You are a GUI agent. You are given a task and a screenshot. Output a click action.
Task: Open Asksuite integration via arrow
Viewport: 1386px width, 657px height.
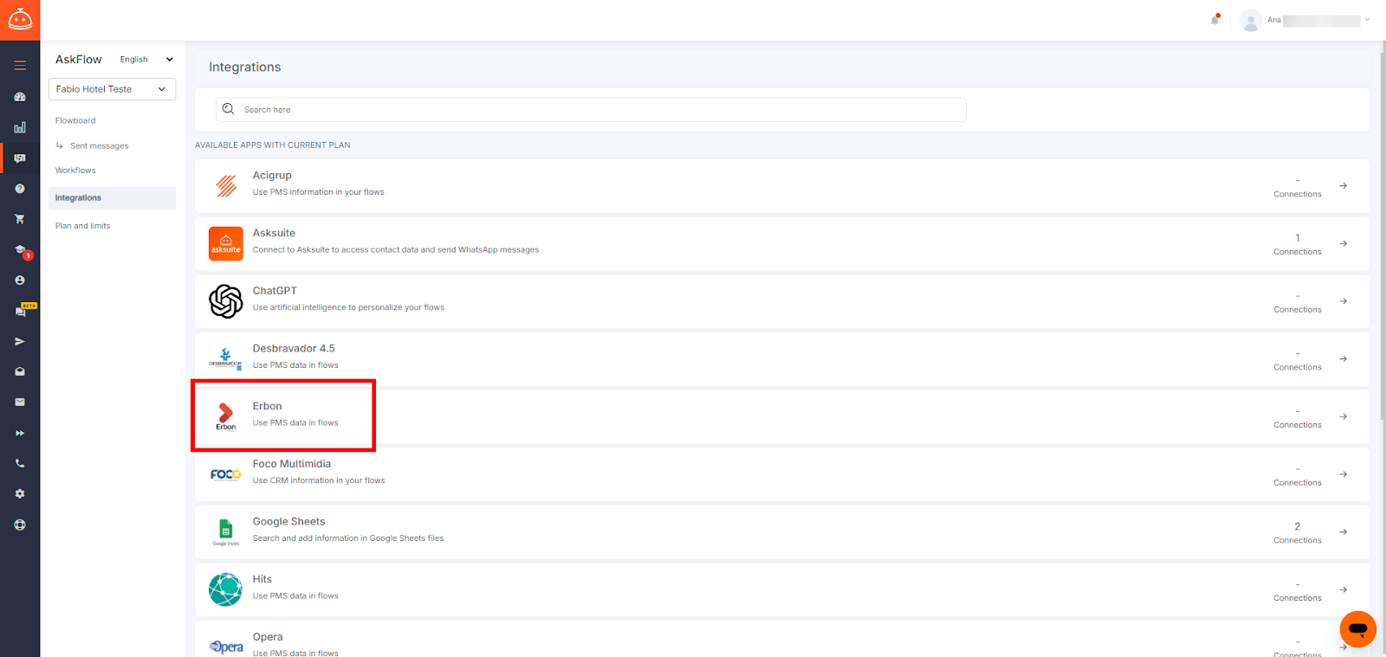pos(1344,243)
